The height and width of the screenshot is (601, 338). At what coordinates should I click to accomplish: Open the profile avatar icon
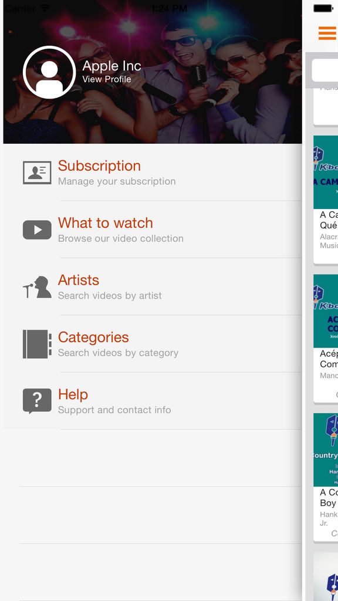49,72
